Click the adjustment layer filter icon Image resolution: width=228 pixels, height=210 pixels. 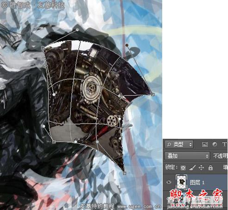[x=215, y=144]
